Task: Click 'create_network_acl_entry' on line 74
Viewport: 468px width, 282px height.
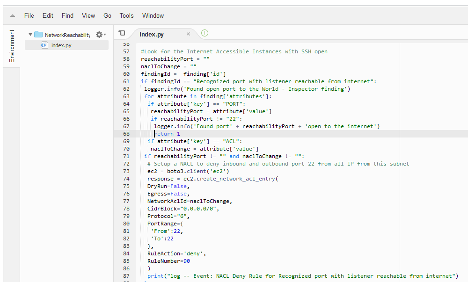Action: 236,179
